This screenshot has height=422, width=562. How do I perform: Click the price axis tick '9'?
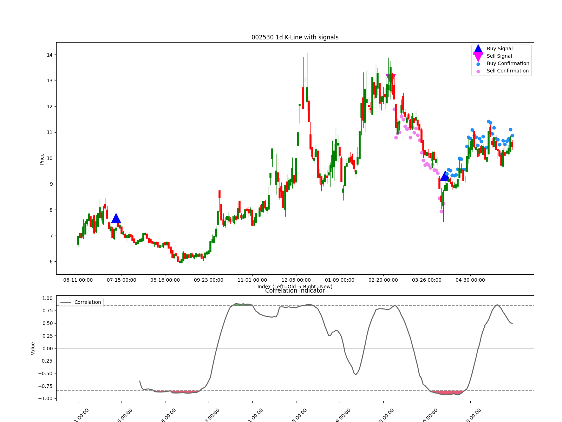[x=51, y=184]
